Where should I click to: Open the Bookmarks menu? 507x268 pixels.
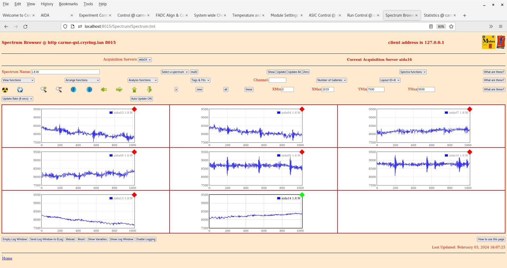coord(68,4)
